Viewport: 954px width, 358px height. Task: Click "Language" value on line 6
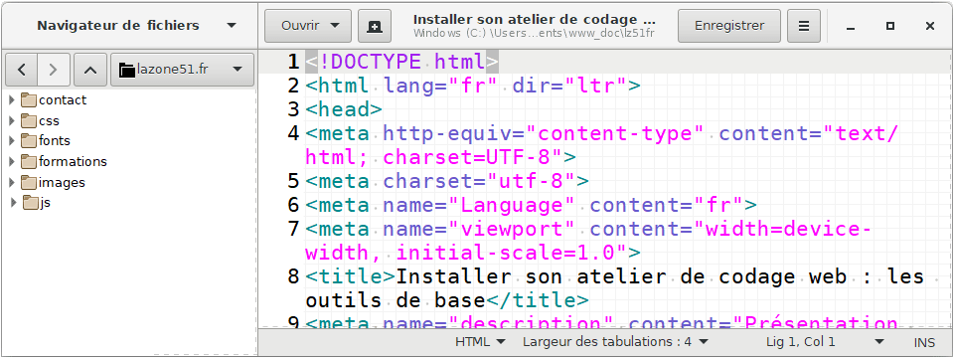coord(513,205)
